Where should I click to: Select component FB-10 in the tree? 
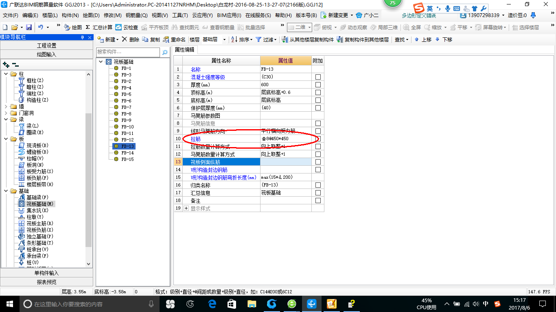tap(127, 127)
